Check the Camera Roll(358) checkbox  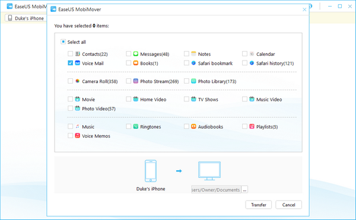pos(70,81)
